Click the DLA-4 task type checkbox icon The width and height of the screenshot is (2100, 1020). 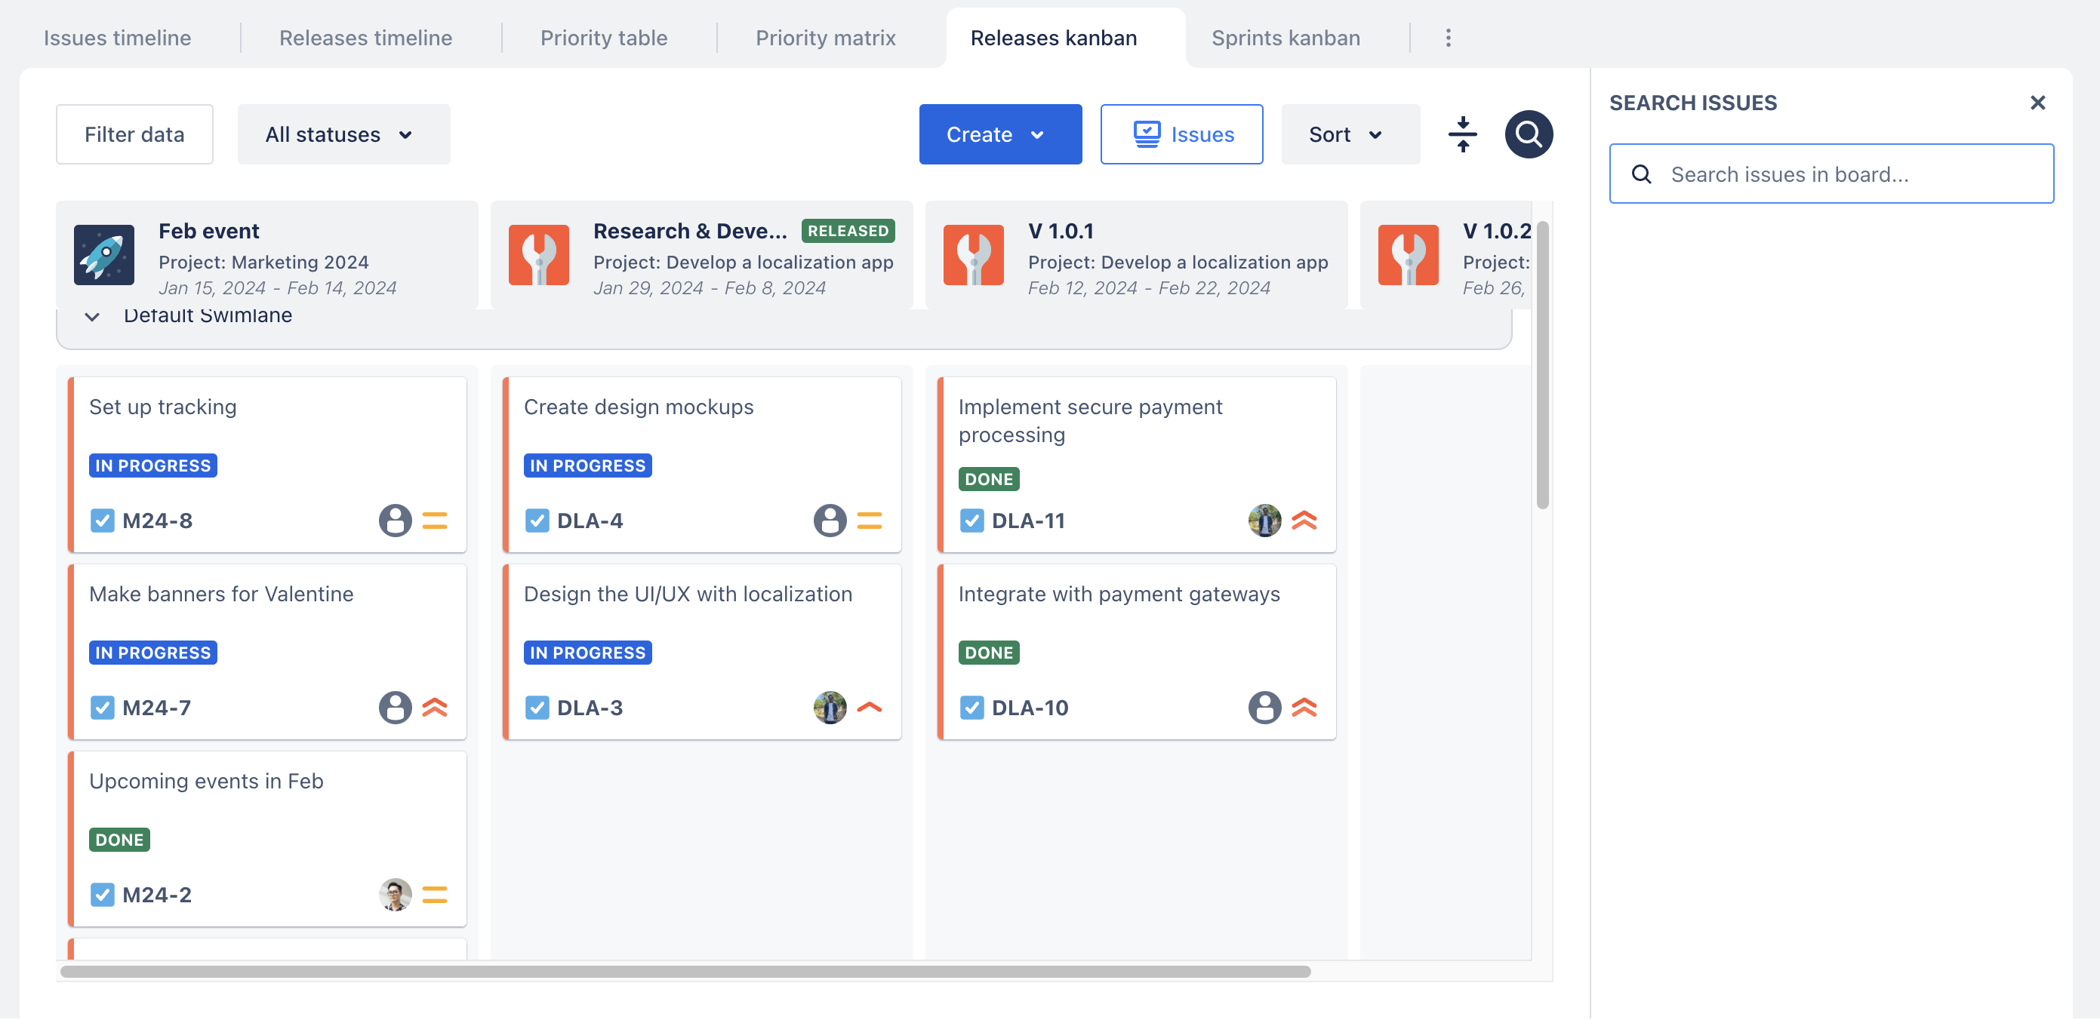coord(537,521)
